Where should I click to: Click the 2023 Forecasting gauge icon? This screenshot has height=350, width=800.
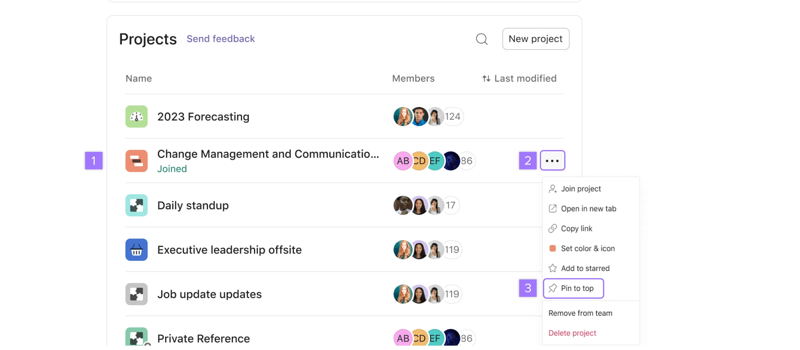tap(136, 117)
